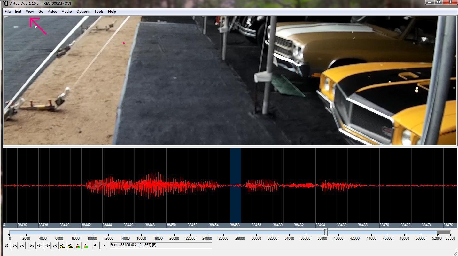
Task: Step backward one frame
Action: [40, 246]
